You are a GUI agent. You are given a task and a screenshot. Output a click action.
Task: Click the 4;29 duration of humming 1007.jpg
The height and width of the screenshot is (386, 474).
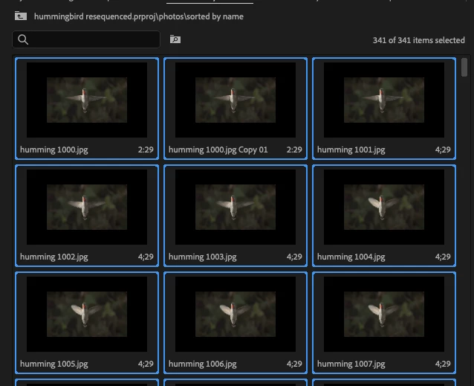443,364
